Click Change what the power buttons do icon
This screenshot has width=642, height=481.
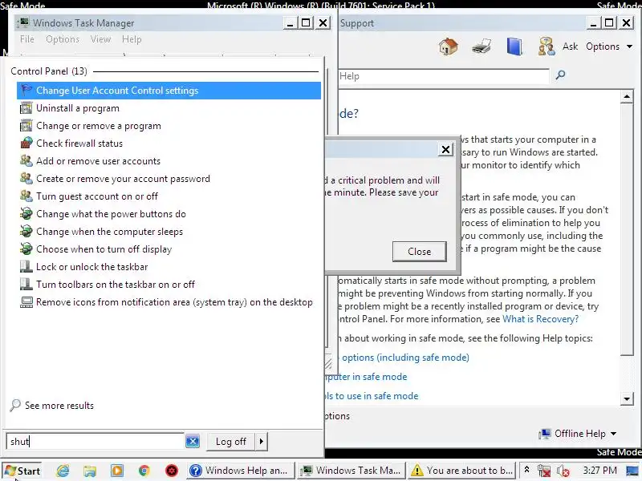26,213
